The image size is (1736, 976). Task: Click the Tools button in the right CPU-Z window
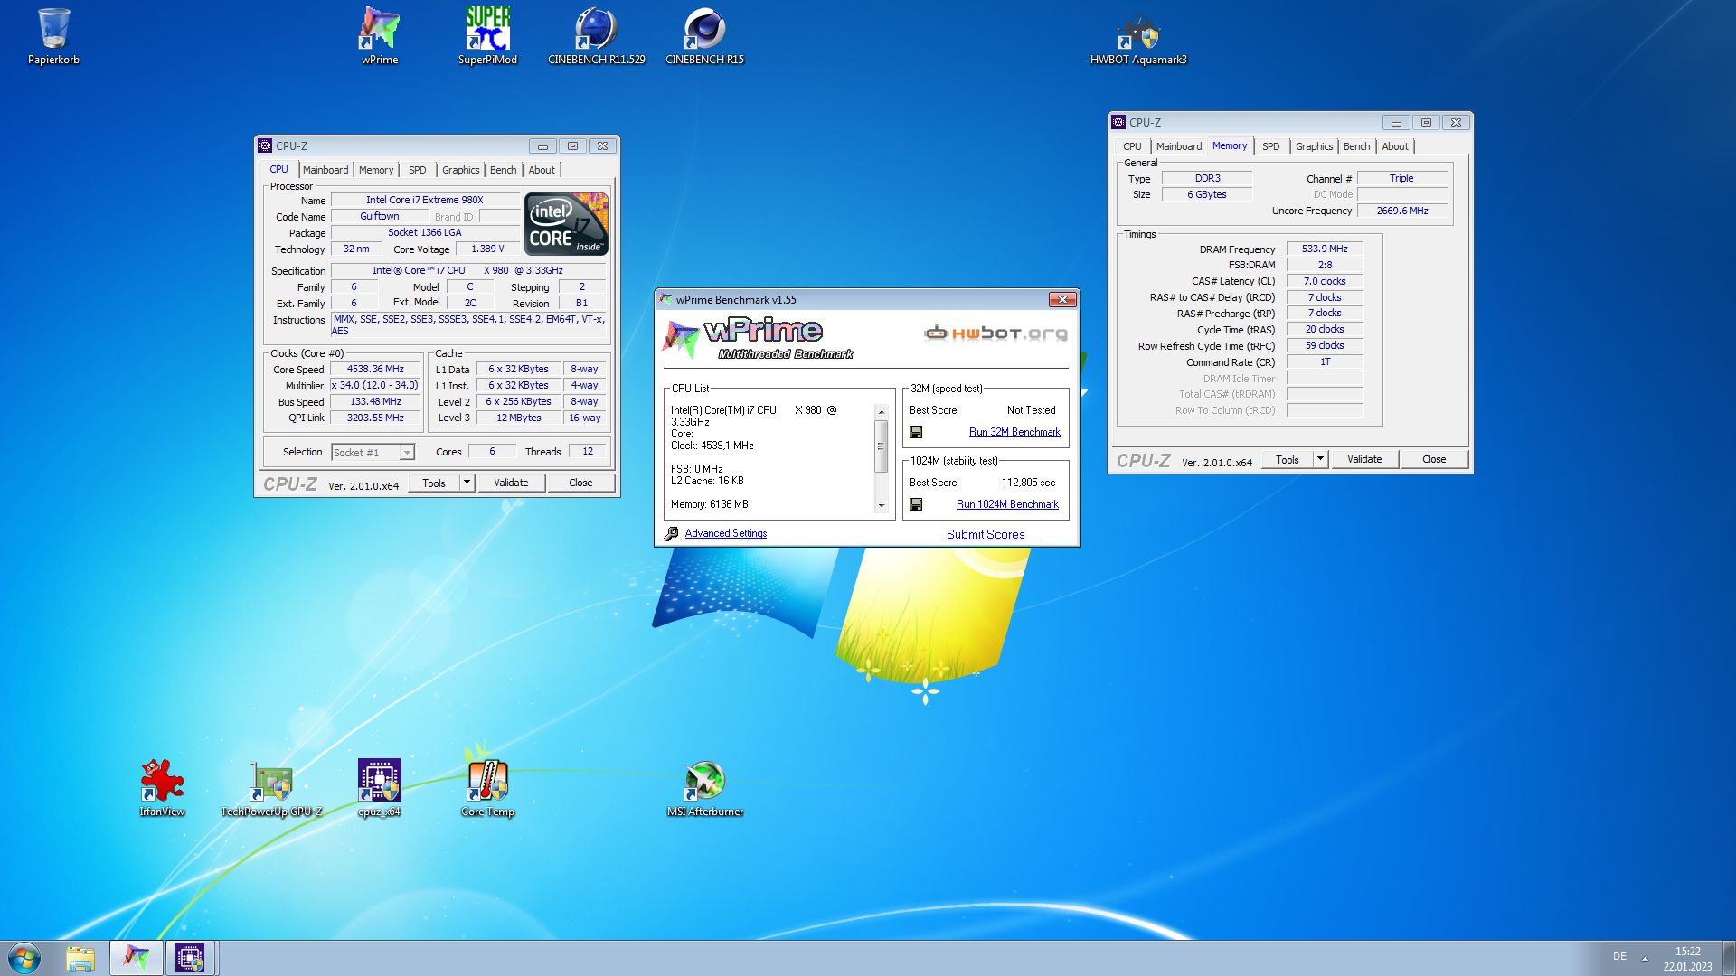(1288, 459)
